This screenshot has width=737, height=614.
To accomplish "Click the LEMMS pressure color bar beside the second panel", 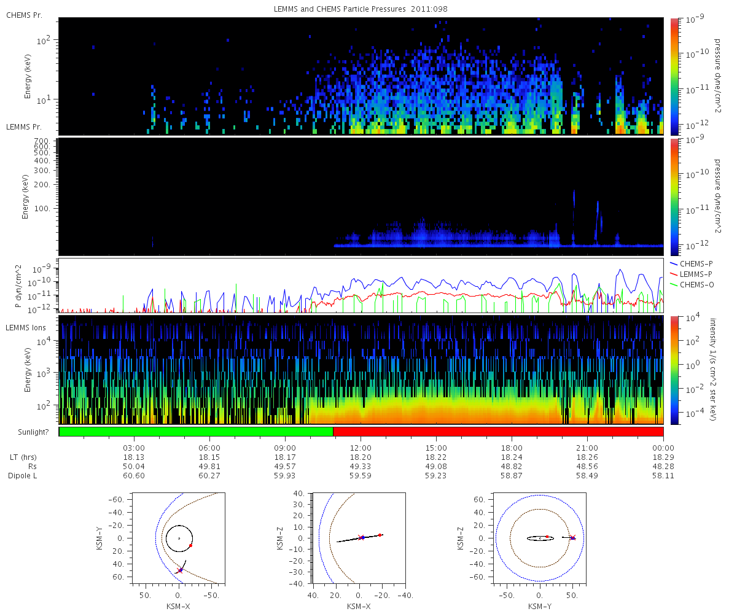I will coord(674,196).
